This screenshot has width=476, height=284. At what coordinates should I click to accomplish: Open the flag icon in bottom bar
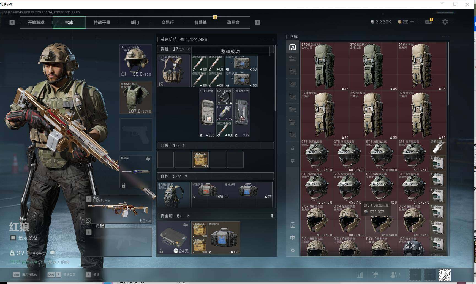click(375, 275)
